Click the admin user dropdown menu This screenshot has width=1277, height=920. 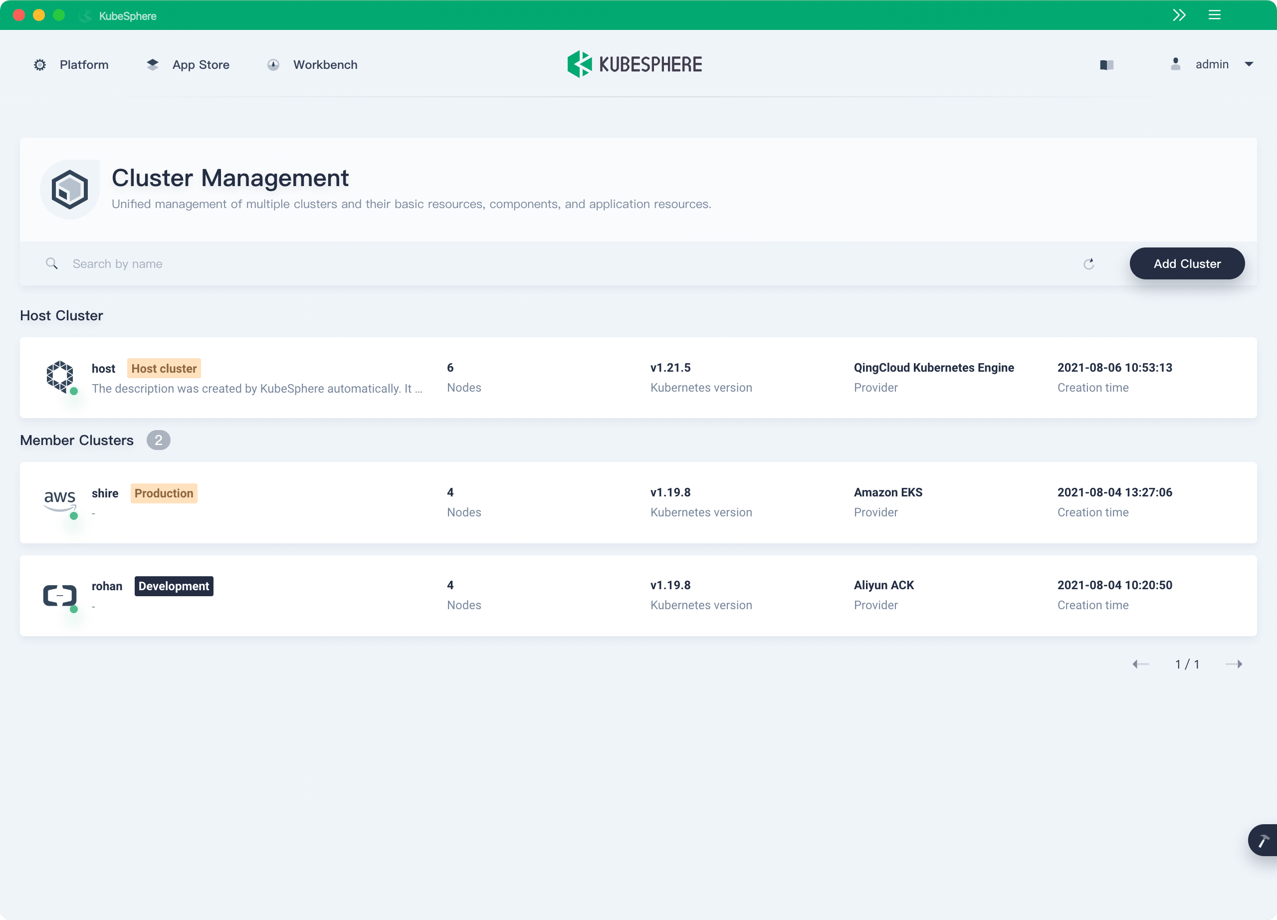coord(1212,64)
